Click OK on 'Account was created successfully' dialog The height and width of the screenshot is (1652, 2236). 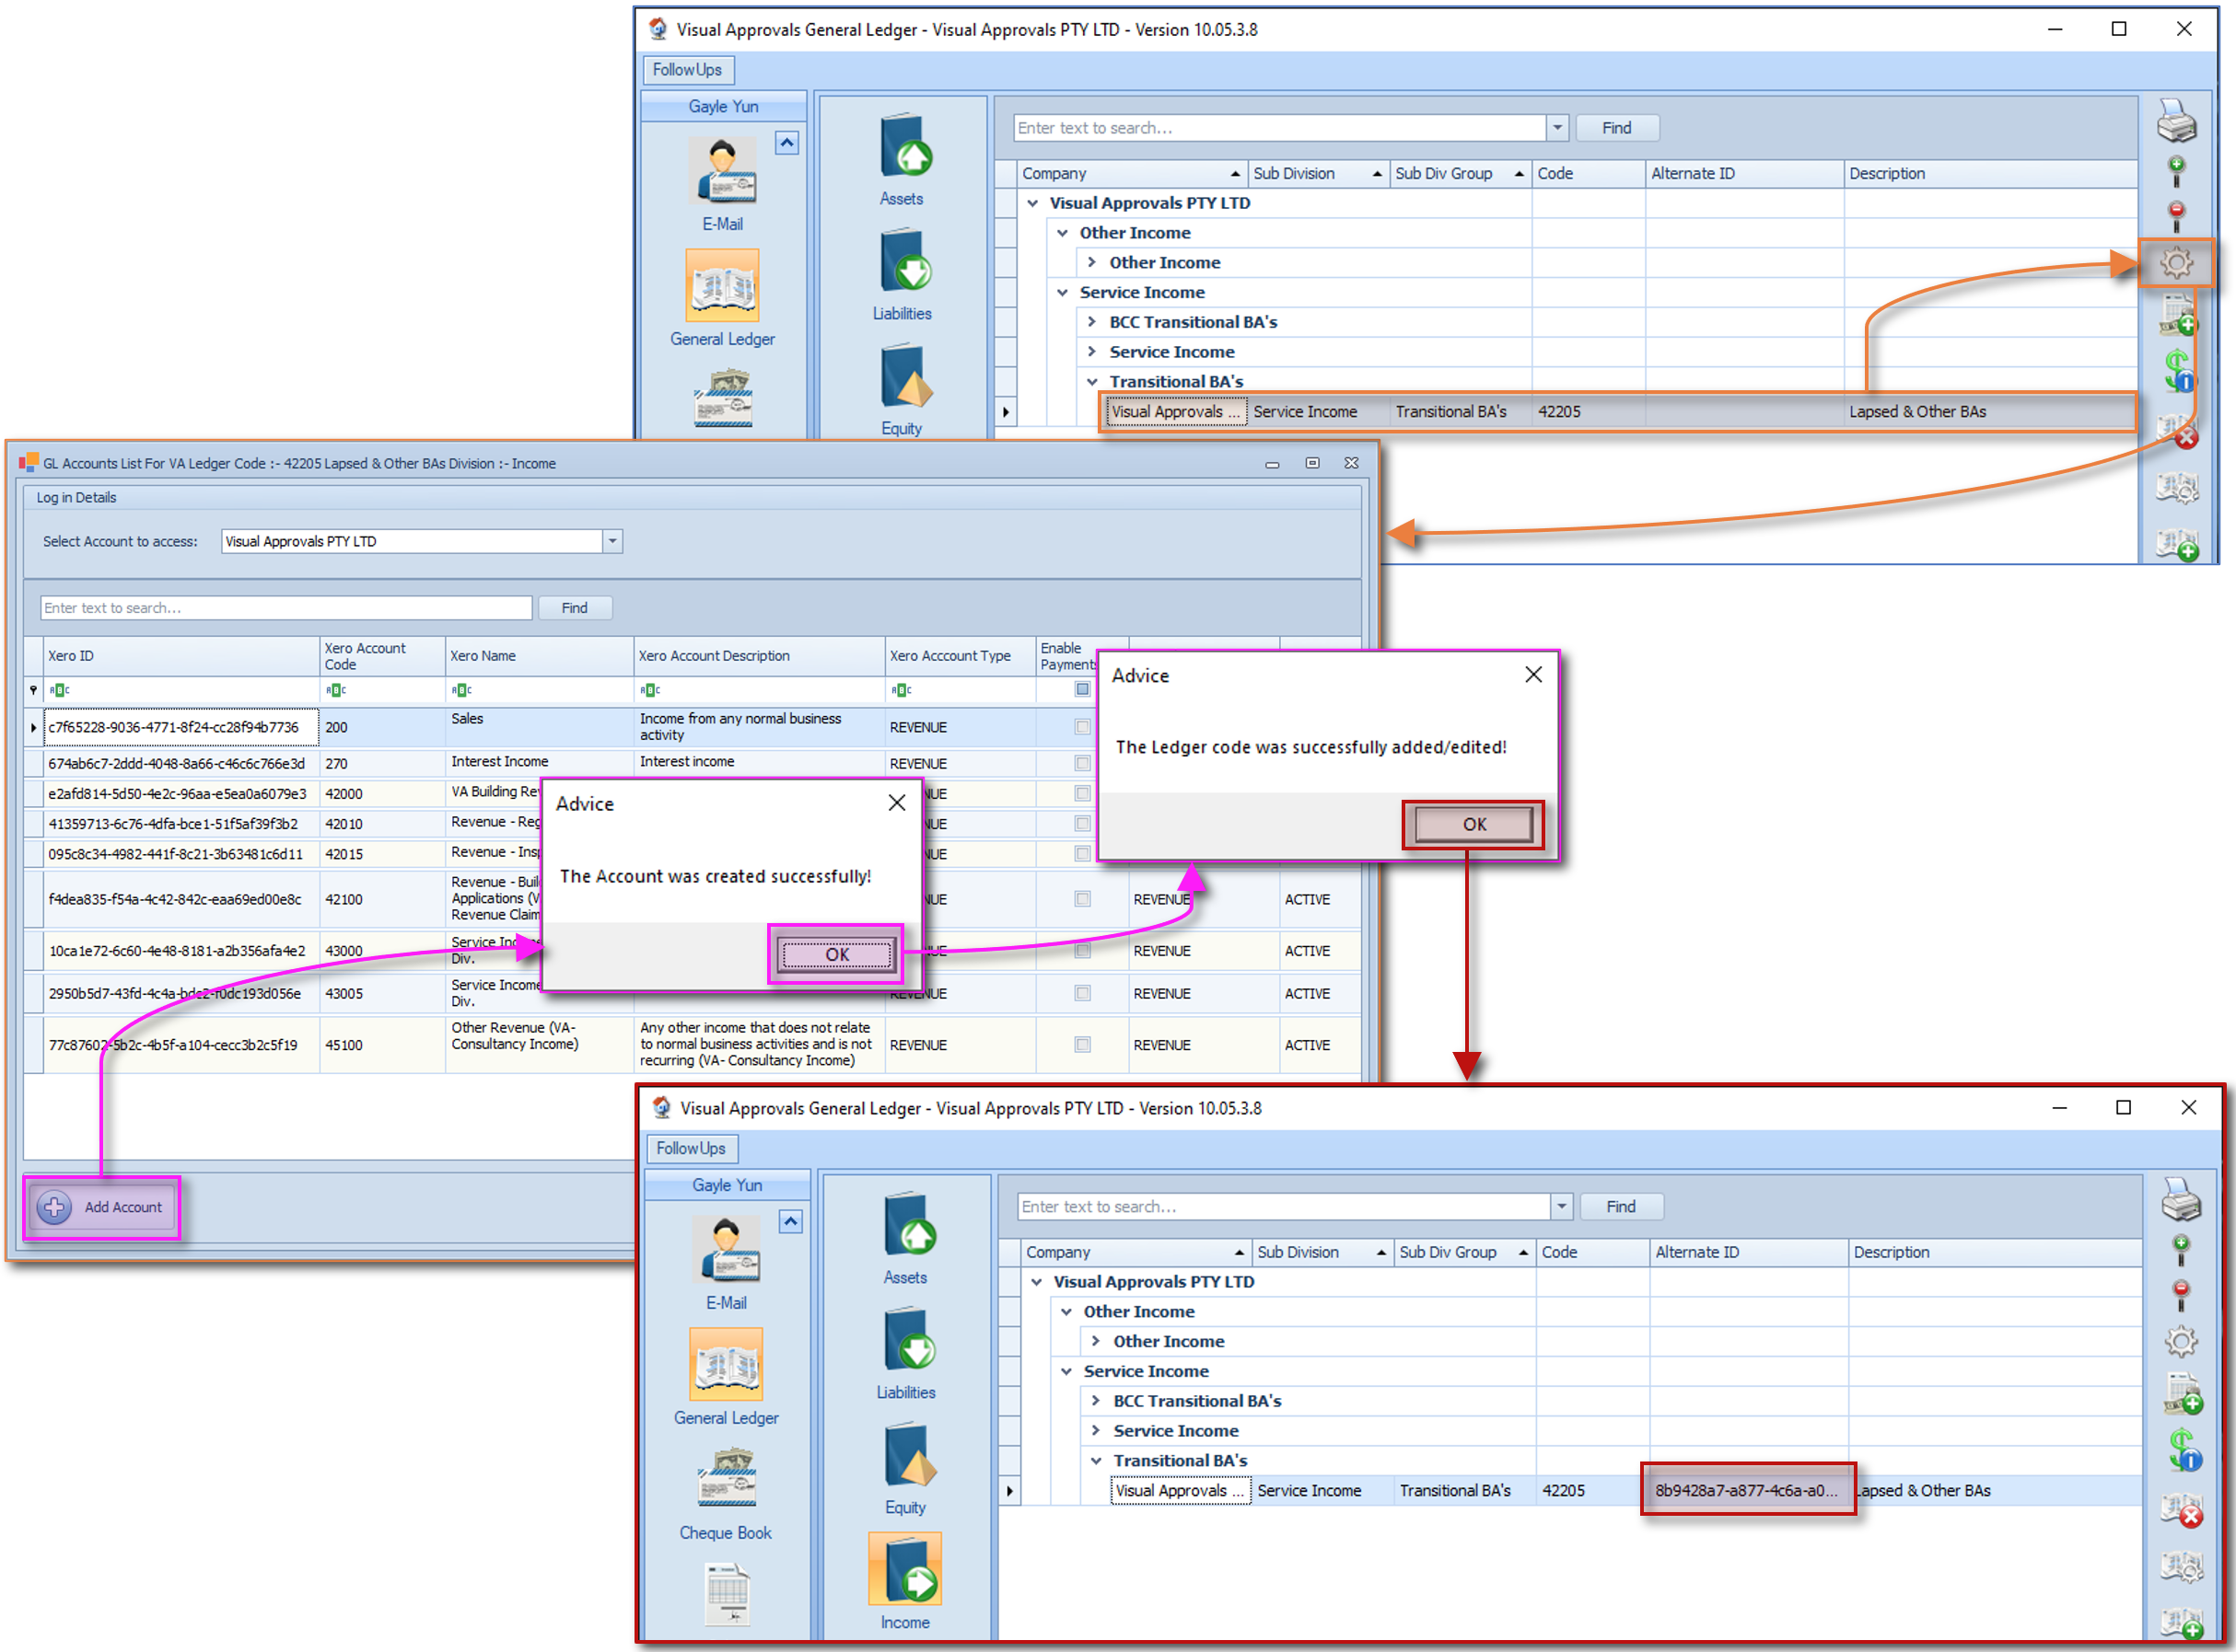(x=836, y=955)
